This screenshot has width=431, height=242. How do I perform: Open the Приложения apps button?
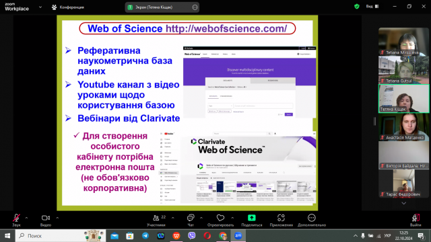[281, 220]
